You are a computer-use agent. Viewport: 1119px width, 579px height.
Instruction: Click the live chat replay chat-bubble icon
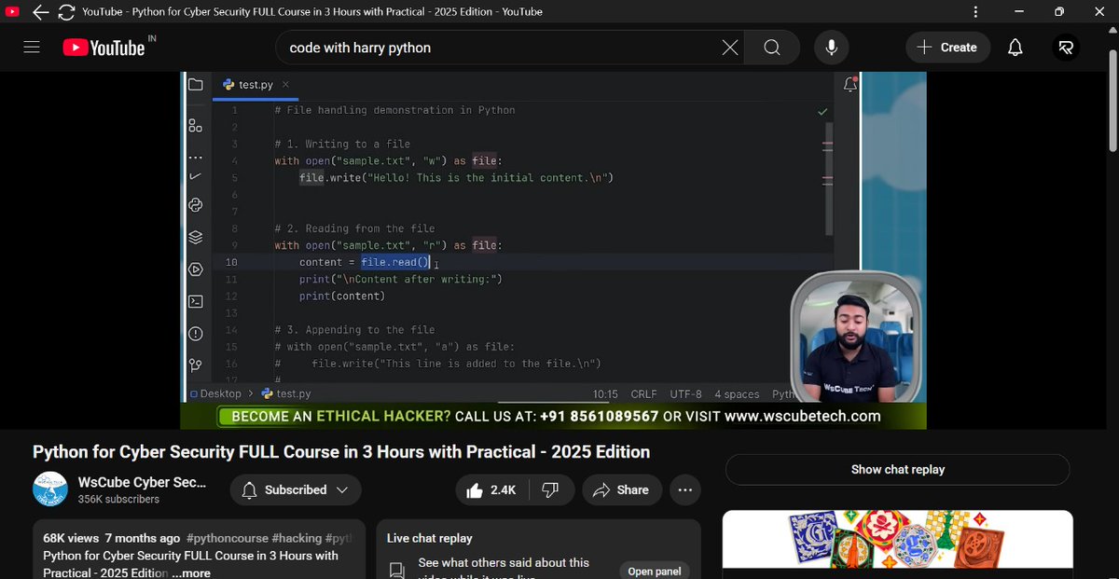pyautogui.click(x=397, y=571)
